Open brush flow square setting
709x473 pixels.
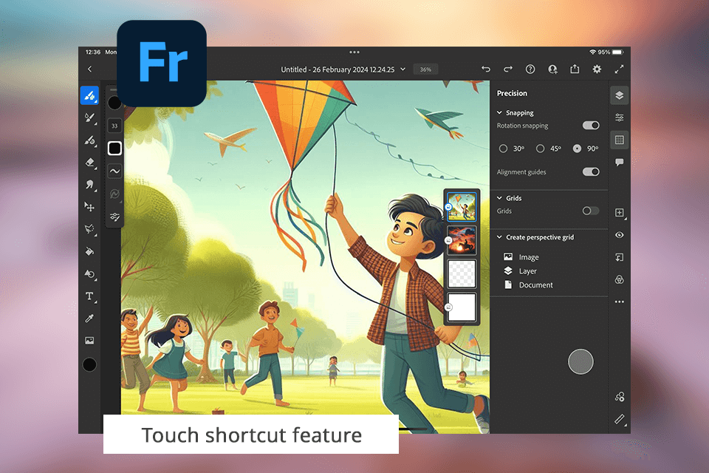114,148
